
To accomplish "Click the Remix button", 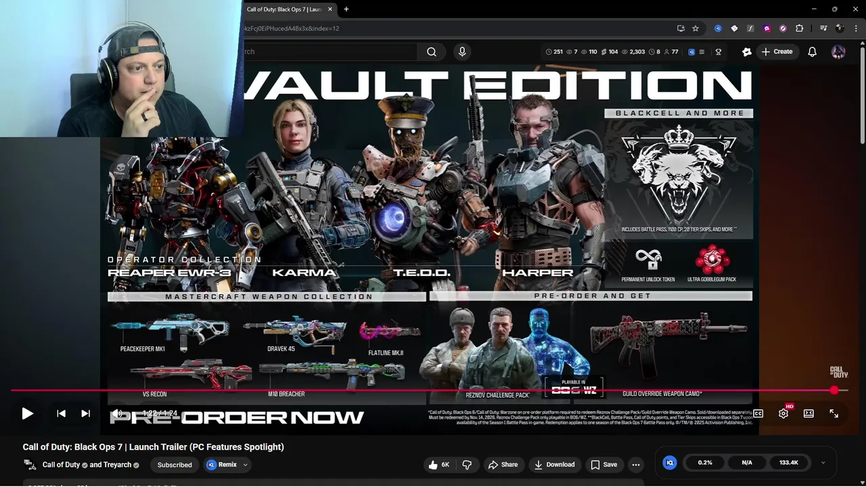I will tap(222, 465).
